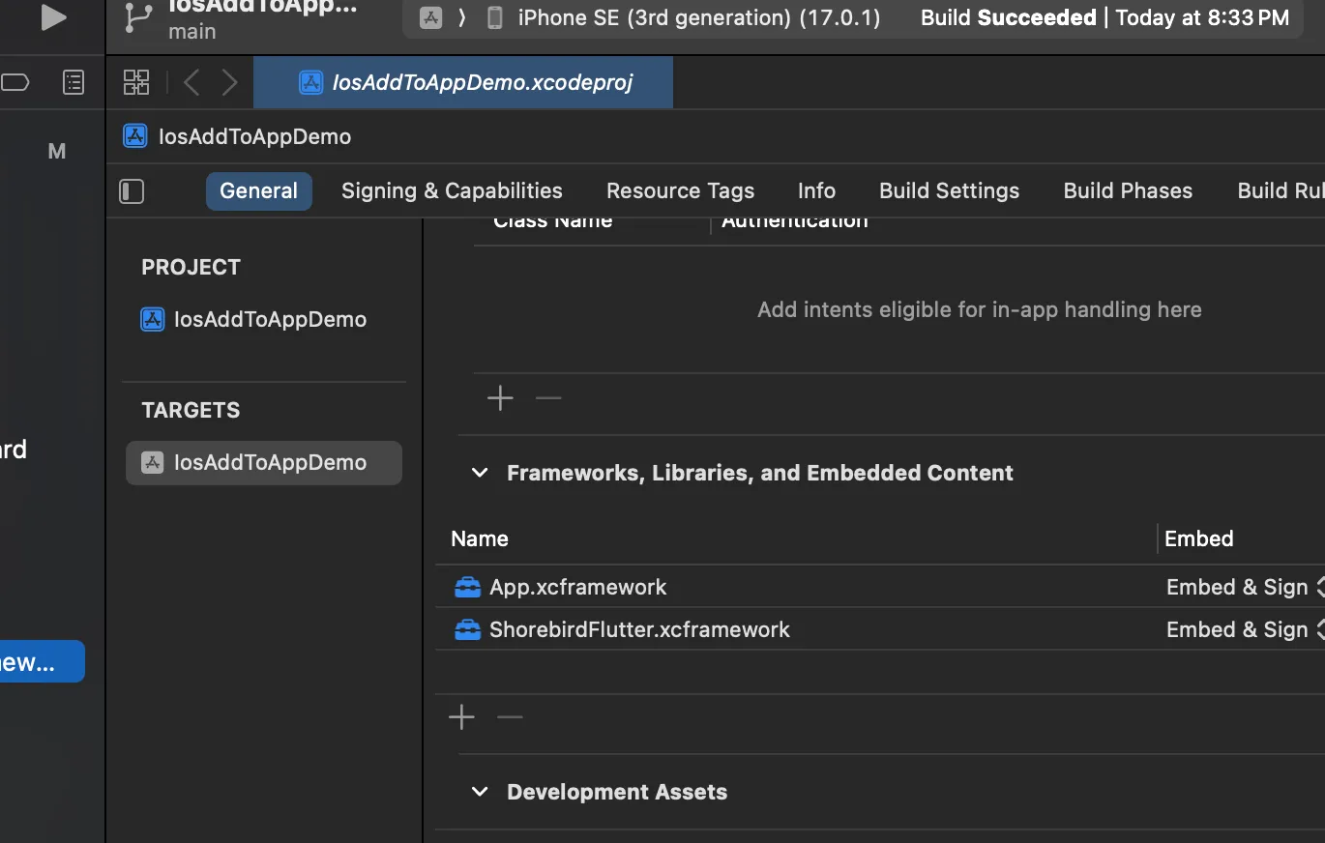The width and height of the screenshot is (1325, 843).
Task: Expand the Development Assets section
Action: (x=480, y=791)
